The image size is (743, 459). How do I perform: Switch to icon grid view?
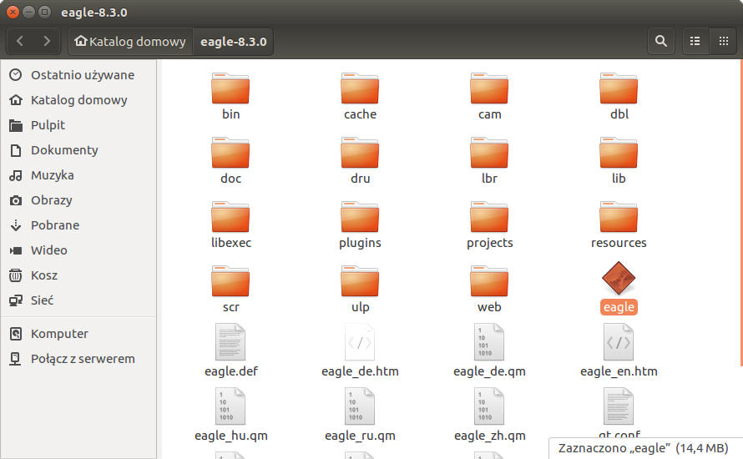[723, 41]
